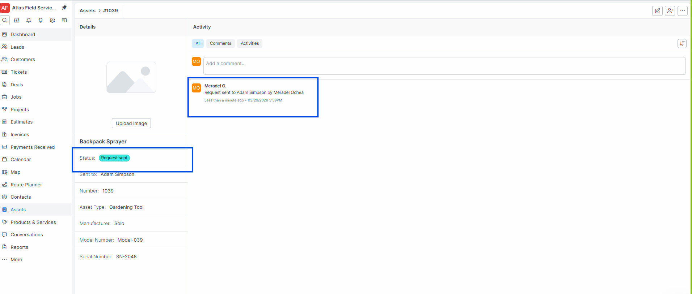692x294 pixels.
Task: Click the Route Planner sidebar icon
Action: 4,184
